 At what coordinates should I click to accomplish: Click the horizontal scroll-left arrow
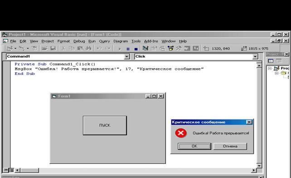click(18, 170)
